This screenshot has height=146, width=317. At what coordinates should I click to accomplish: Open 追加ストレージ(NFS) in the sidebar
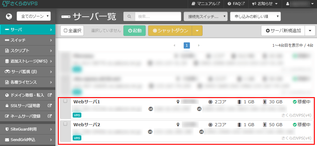tap(28, 61)
